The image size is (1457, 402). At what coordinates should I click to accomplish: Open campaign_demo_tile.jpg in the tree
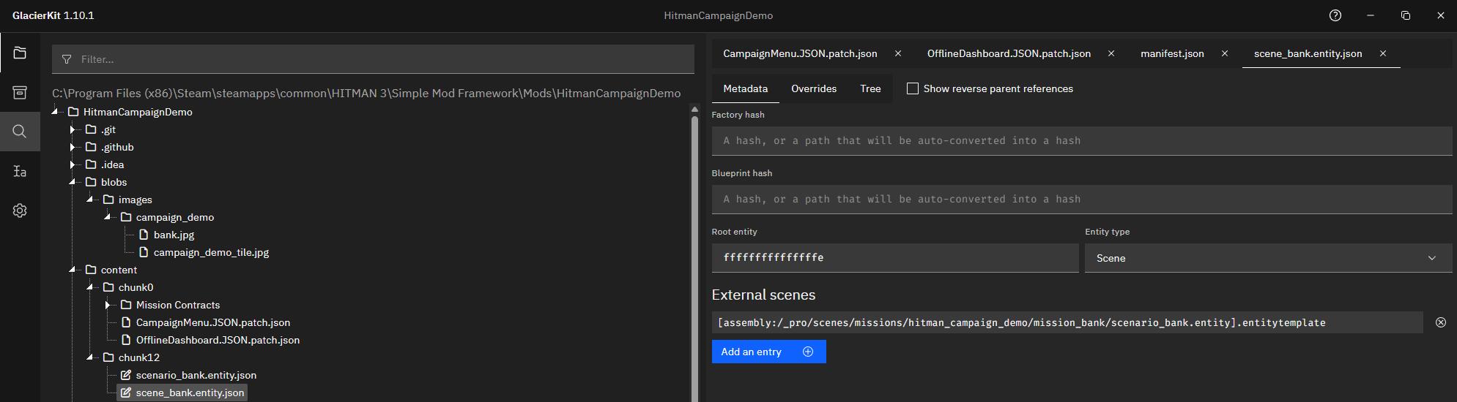point(211,252)
